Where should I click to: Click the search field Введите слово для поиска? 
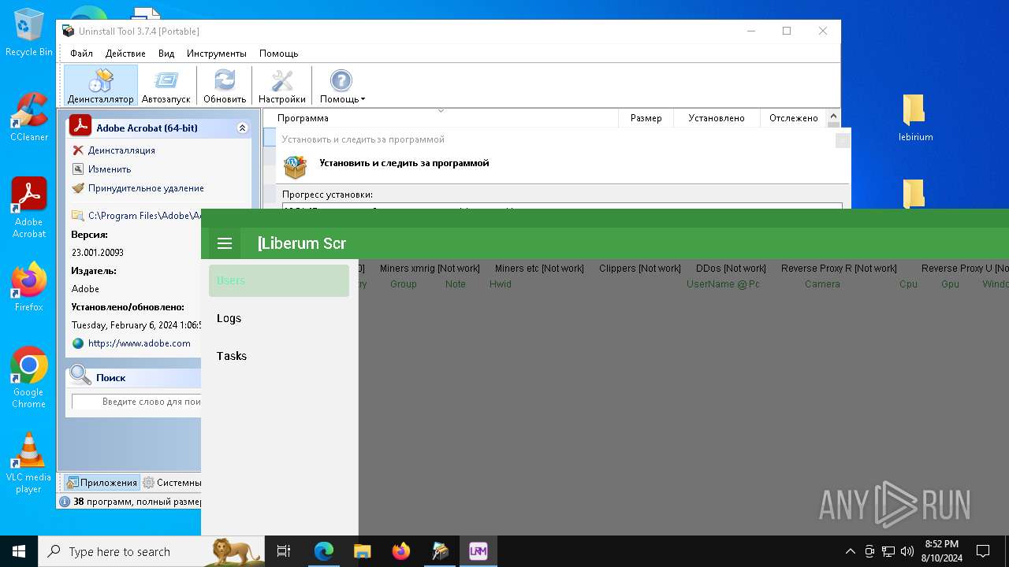pos(137,402)
